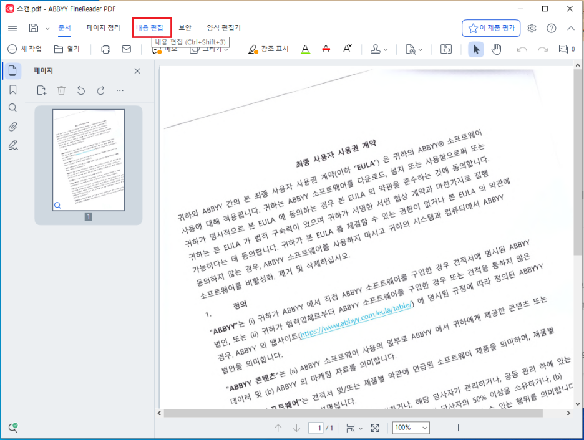Activate the arrow selection tool

(x=476, y=49)
